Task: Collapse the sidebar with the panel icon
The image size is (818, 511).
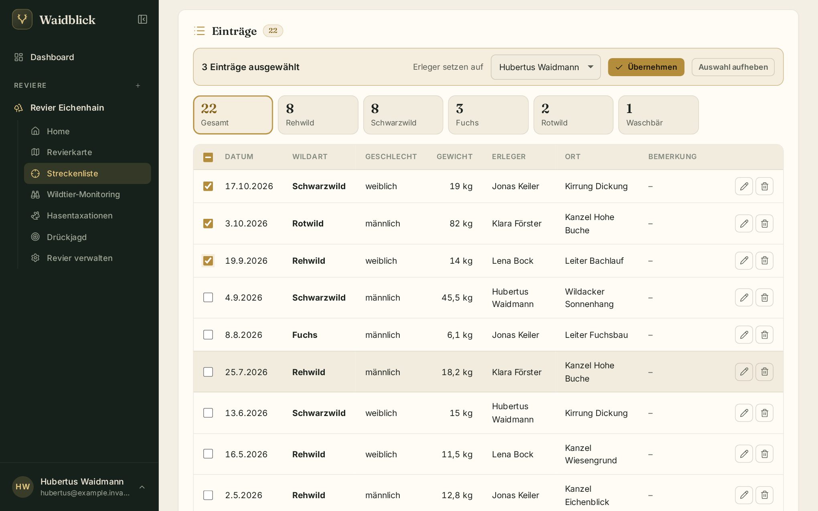Action: click(x=142, y=19)
